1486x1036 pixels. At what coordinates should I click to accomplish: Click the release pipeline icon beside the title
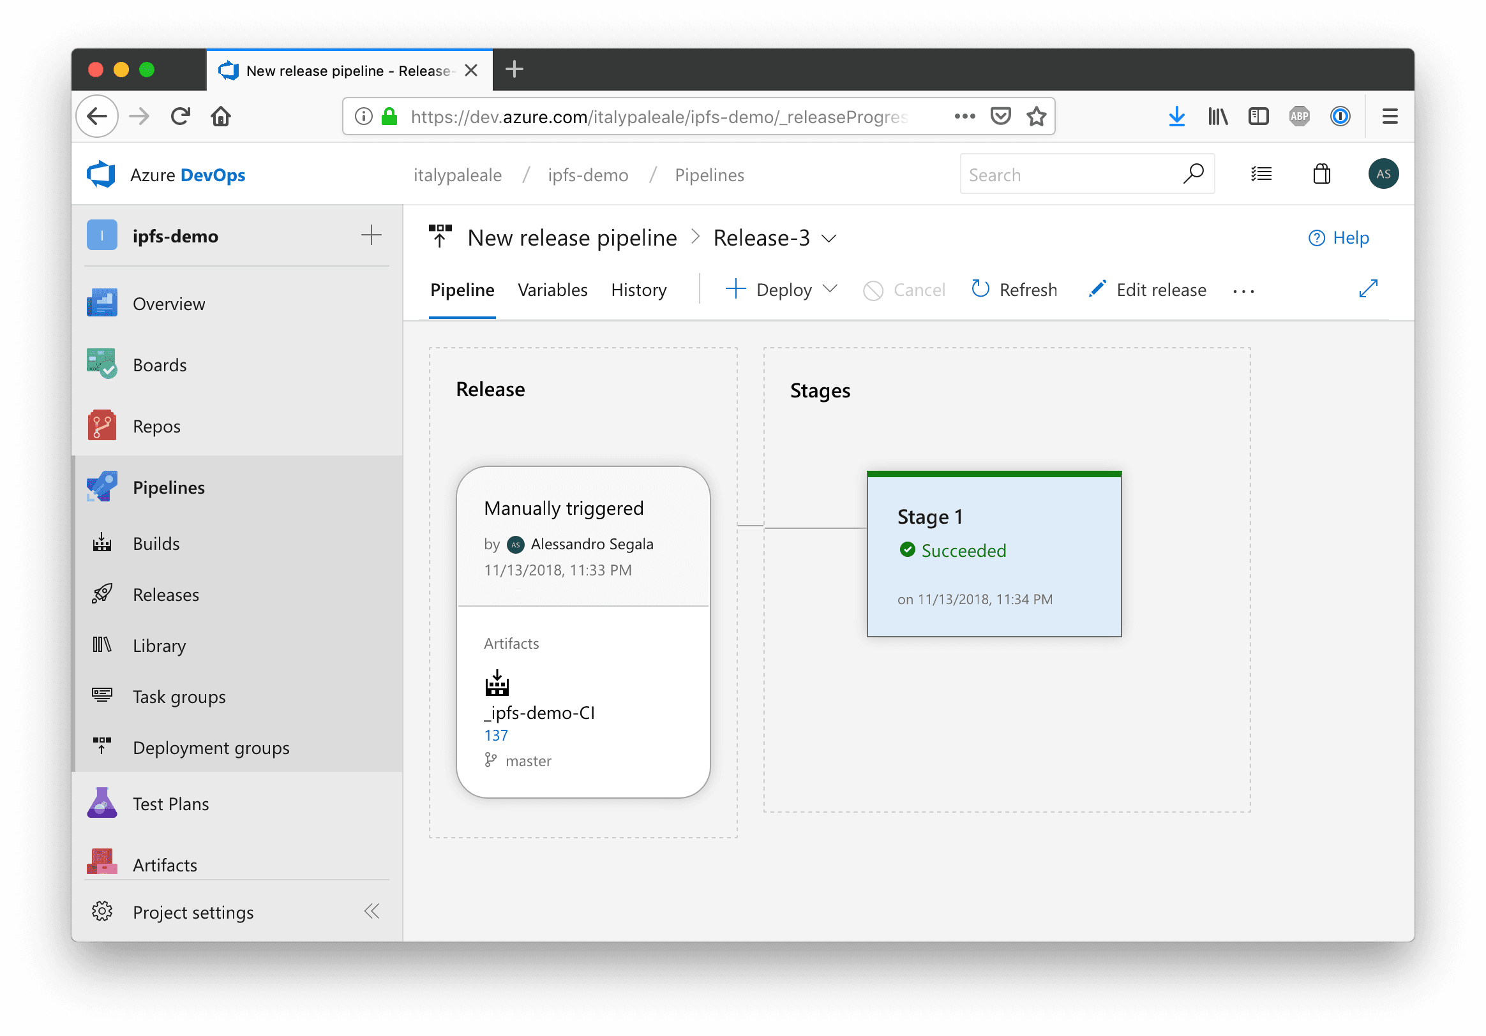point(440,237)
